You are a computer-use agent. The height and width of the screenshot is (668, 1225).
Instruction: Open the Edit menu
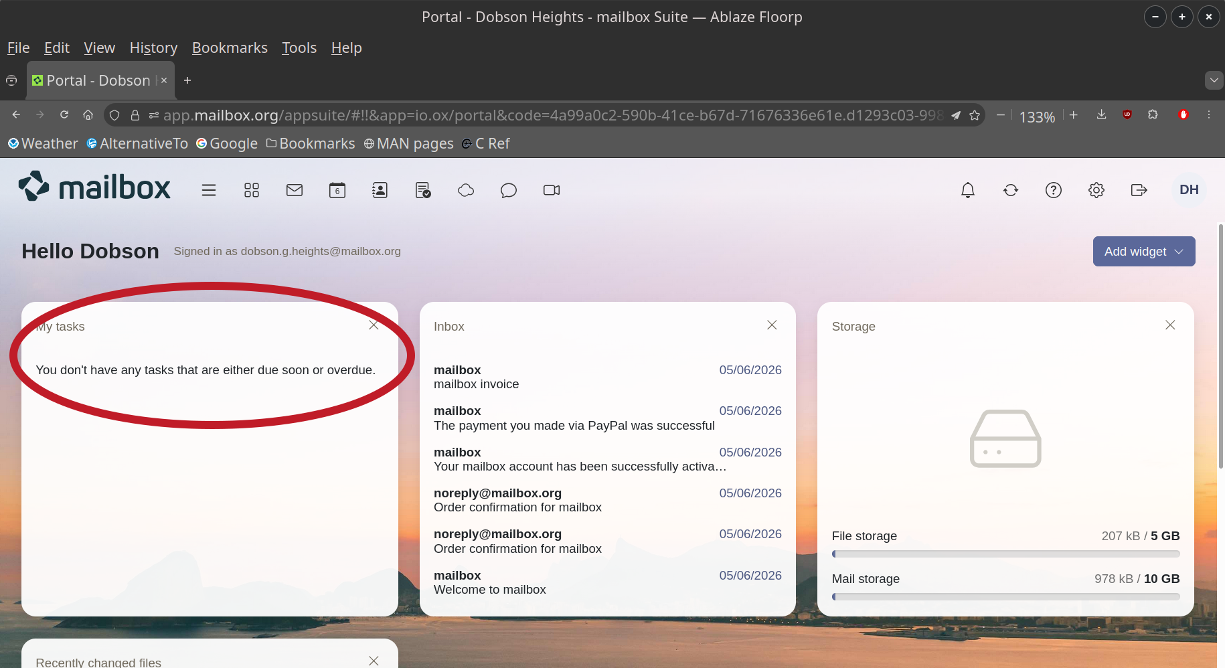[57, 48]
